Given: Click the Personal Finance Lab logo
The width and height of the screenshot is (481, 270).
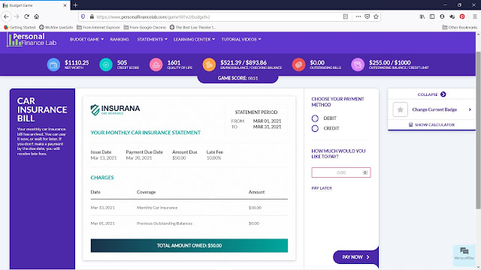Looking at the screenshot, I should pyautogui.click(x=32, y=40).
